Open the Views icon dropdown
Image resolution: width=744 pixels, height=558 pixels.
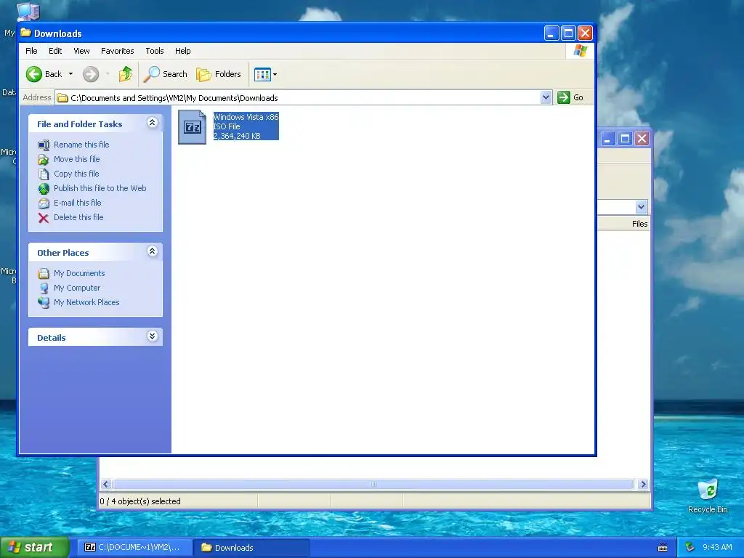pyautogui.click(x=265, y=74)
